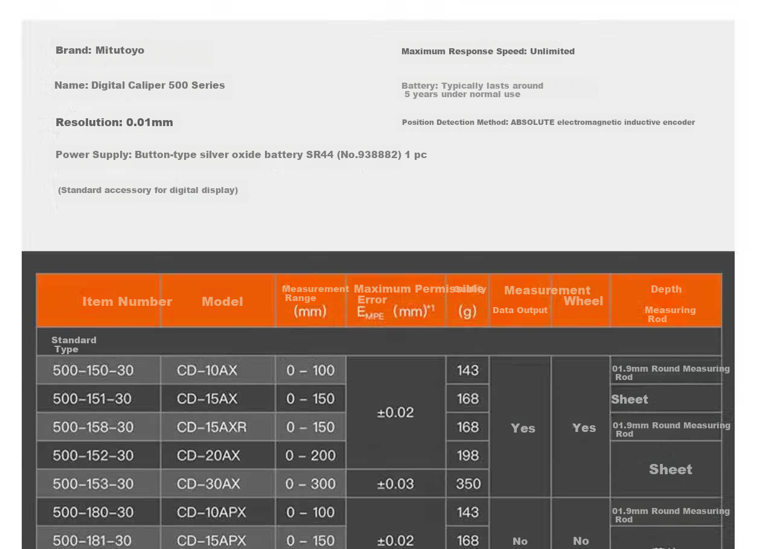The height and width of the screenshot is (549, 760).
Task: Click the 198 weight value
Action: coord(468,455)
